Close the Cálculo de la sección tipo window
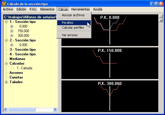 point(161,4)
